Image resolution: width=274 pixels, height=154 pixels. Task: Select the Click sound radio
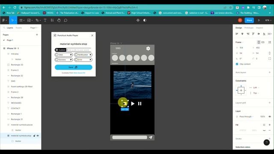(x=57, y=55)
